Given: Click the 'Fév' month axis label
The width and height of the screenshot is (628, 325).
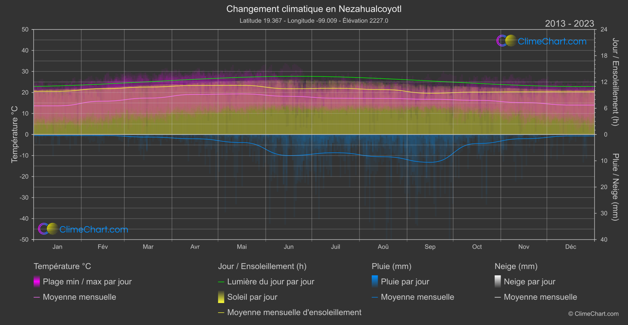Looking at the screenshot, I should [103, 247].
